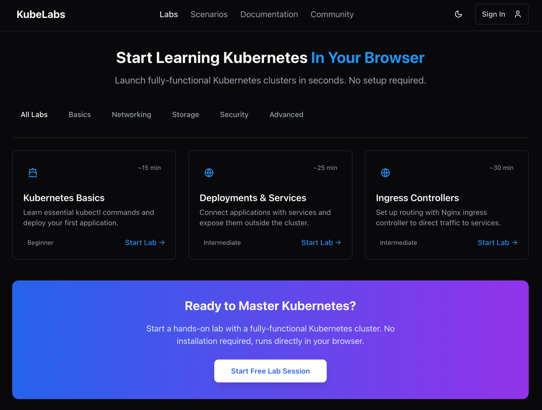Click the Intermediate label on Deployments & Services card
This screenshot has width=542, height=410.
tap(222, 243)
